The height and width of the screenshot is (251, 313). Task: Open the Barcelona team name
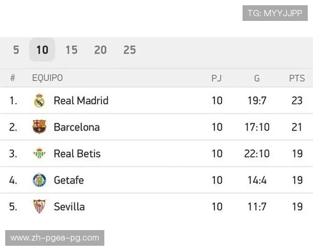coord(77,127)
